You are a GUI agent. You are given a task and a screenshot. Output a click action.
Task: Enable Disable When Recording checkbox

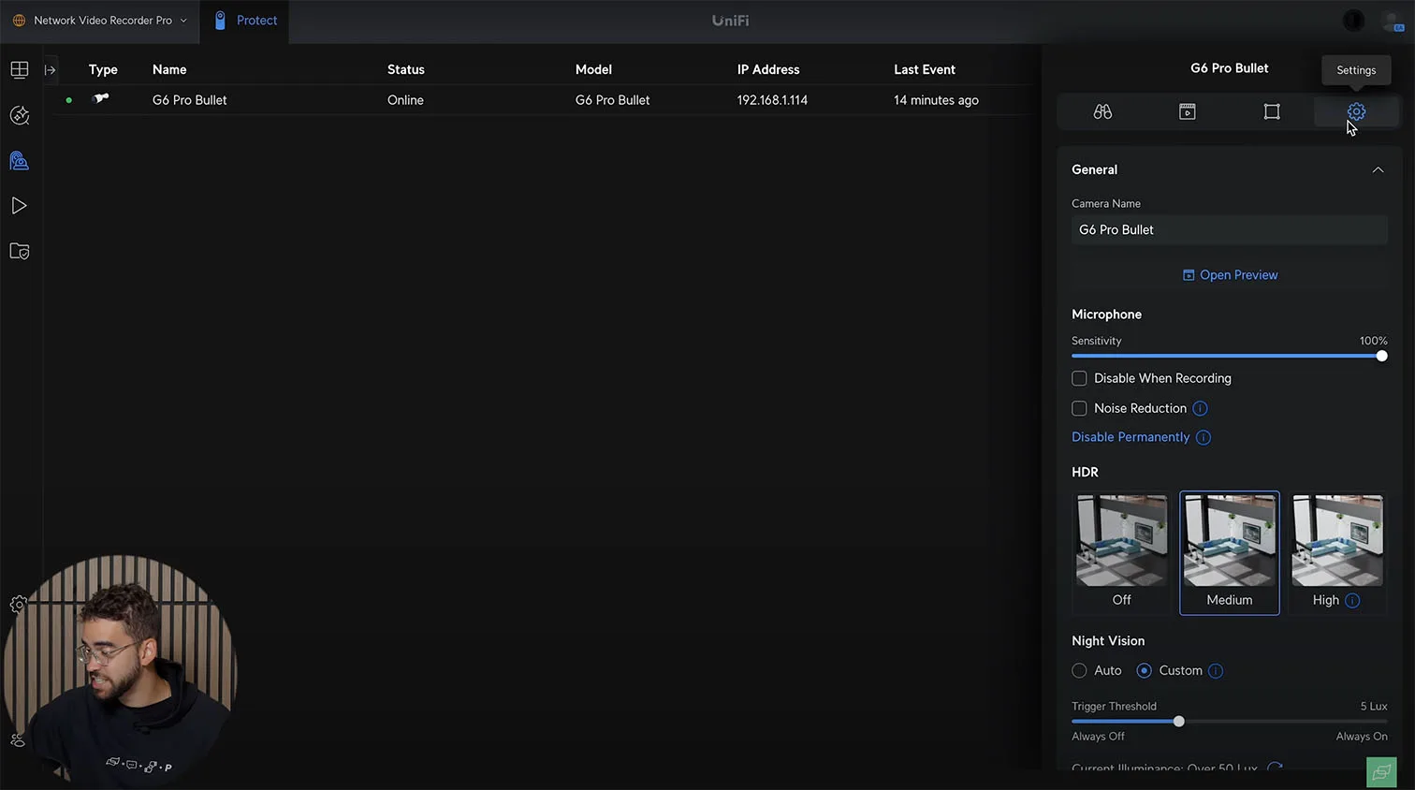coord(1079,378)
